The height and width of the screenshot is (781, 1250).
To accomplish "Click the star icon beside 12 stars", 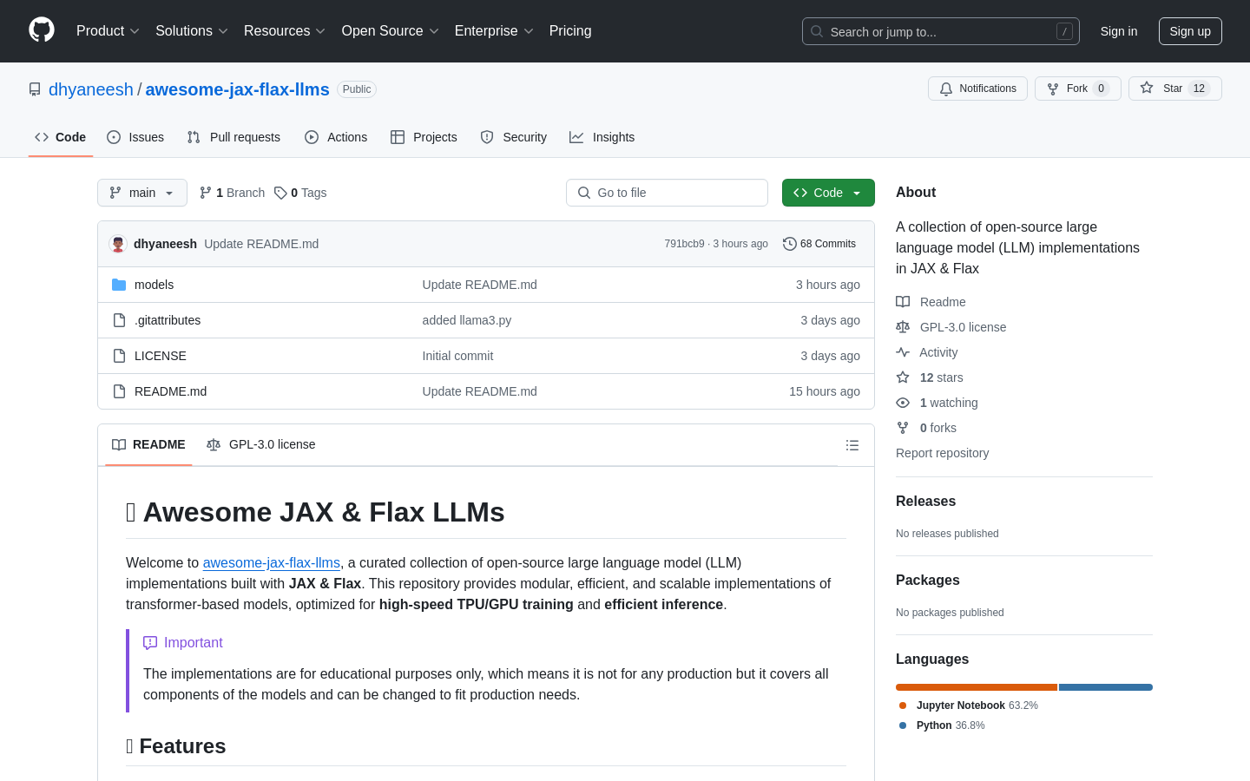I will tap(903, 377).
